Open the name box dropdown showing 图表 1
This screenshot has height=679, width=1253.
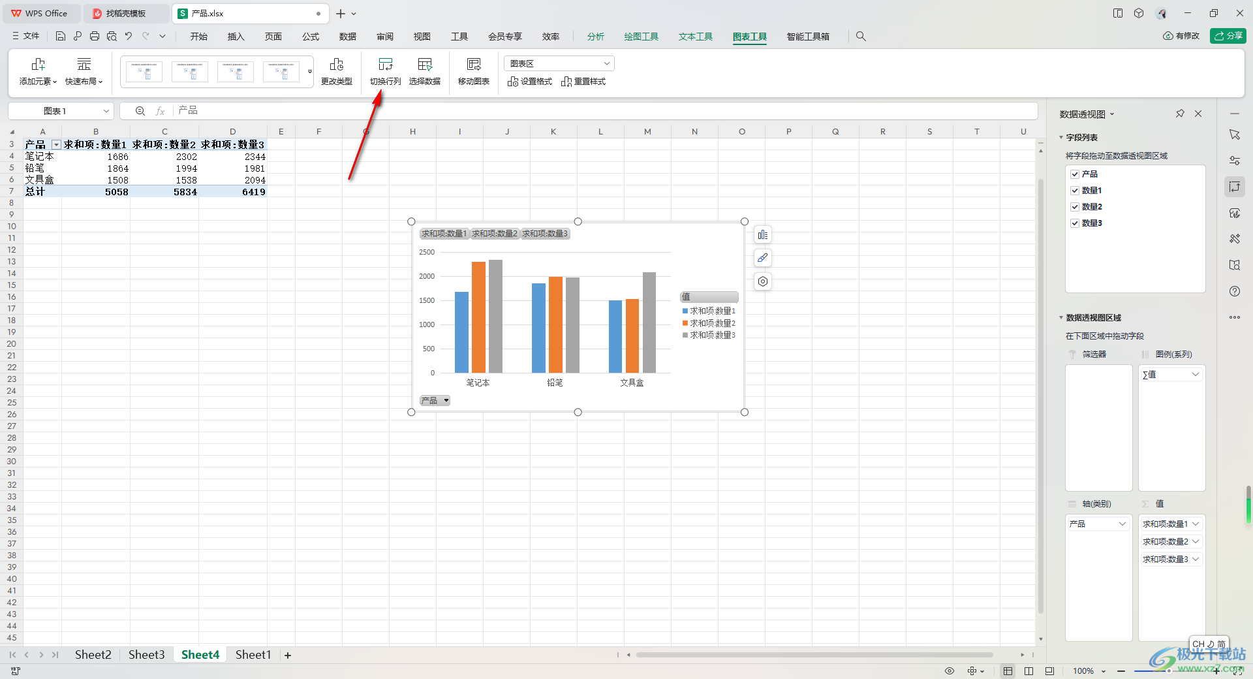coord(106,111)
